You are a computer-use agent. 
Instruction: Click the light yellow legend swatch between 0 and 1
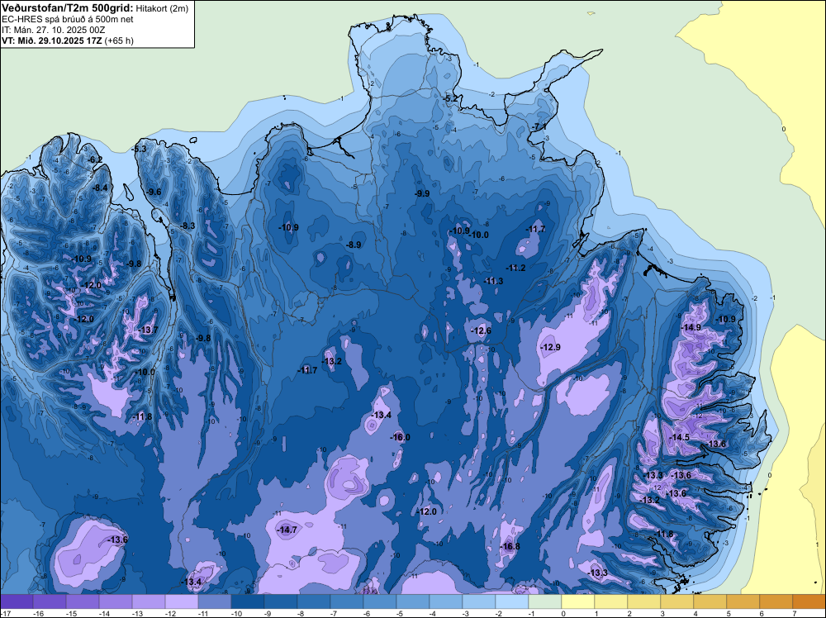pos(578,601)
